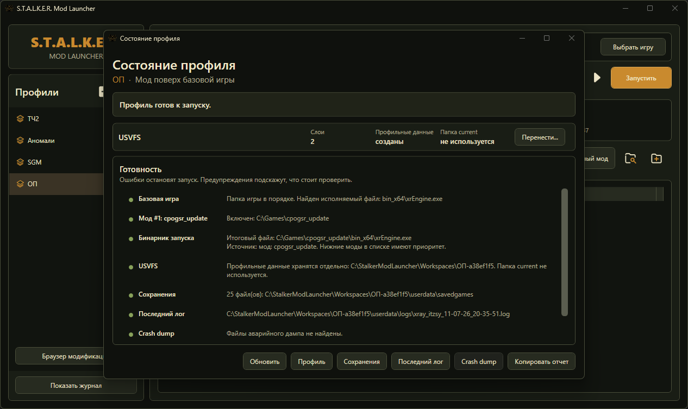
Task: Click the orange Запустить button
Action: pos(641,78)
